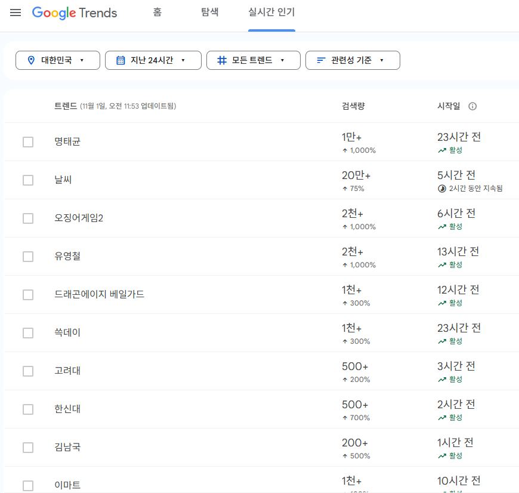Open the 이마트 trend entry
This screenshot has height=493, width=519.
pos(67,485)
